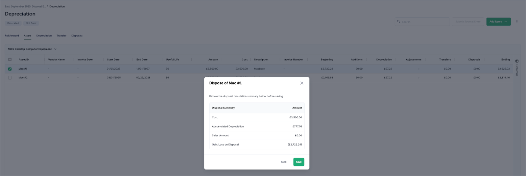
Task: Click the search magnifier icon
Action: (399, 22)
